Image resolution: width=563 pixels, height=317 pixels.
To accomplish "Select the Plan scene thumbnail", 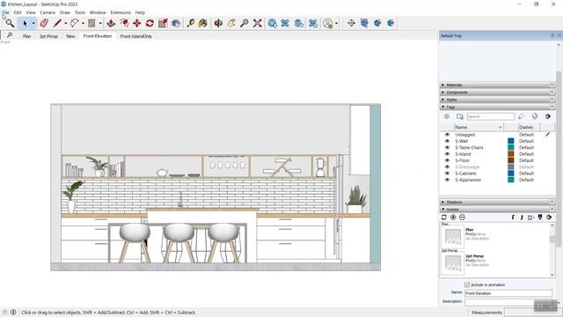I will pos(452,237).
